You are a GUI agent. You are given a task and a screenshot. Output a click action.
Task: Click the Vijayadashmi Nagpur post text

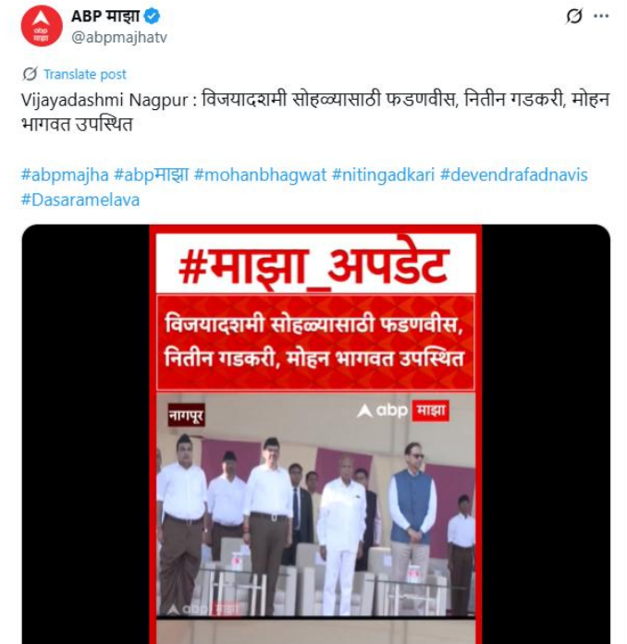pyautogui.click(x=315, y=112)
